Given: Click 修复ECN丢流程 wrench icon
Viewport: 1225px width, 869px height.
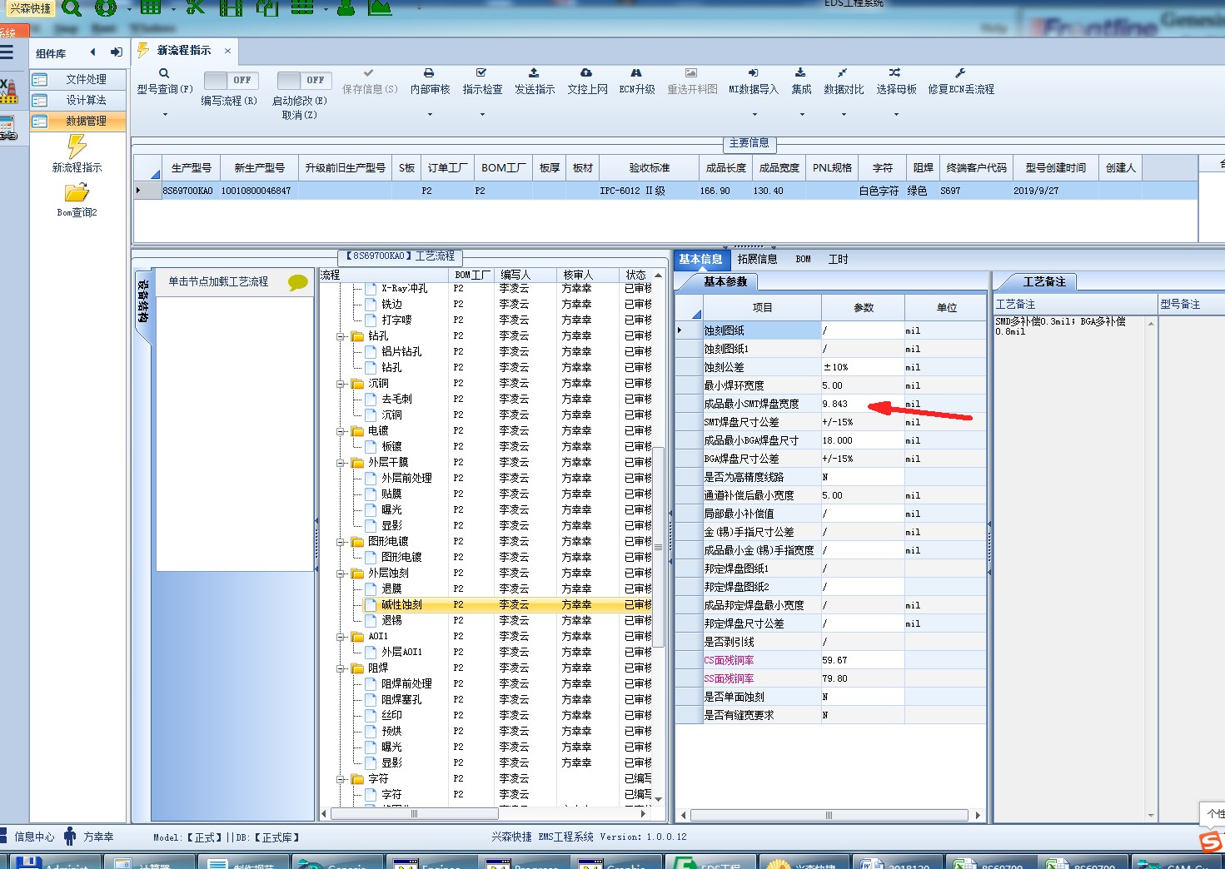Looking at the screenshot, I should click(960, 73).
